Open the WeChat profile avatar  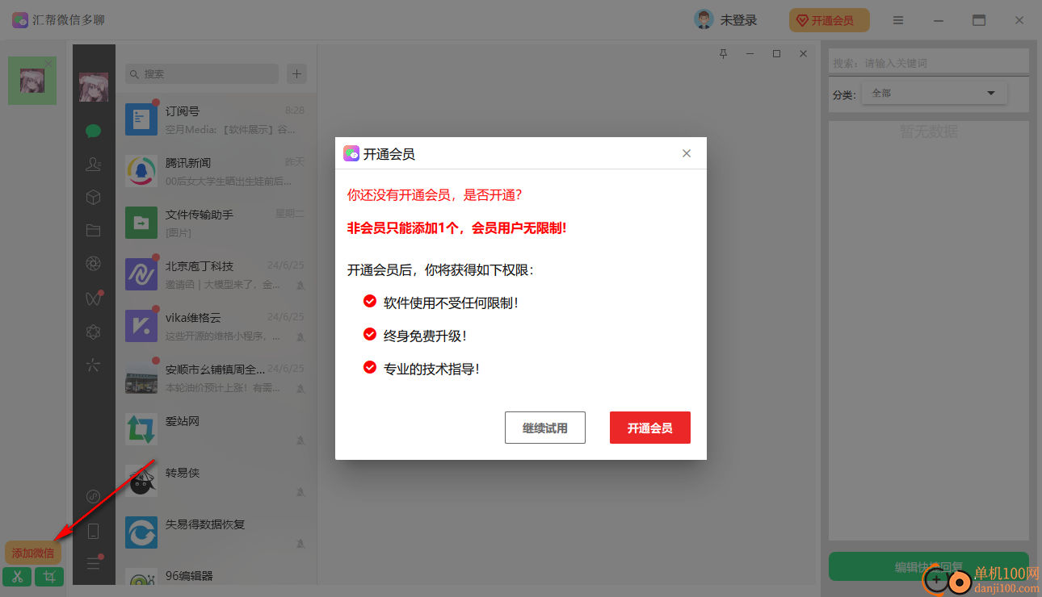click(x=94, y=86)
